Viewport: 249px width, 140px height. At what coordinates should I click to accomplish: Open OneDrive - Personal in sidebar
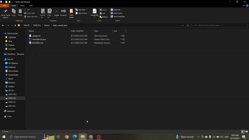(x=16, y=54)
